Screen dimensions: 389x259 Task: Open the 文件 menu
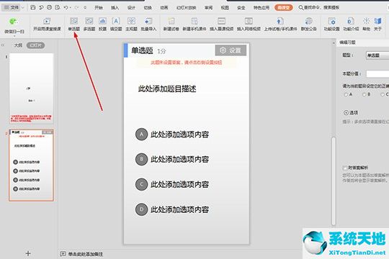pyautogui.click(x=12, y=8)
